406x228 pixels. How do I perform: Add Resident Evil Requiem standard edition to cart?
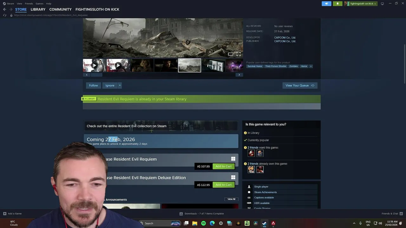tap(224, 166)
